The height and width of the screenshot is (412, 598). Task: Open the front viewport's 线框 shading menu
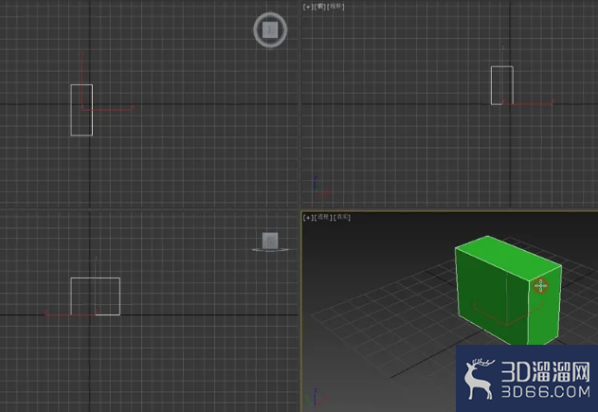click(336, 7)
